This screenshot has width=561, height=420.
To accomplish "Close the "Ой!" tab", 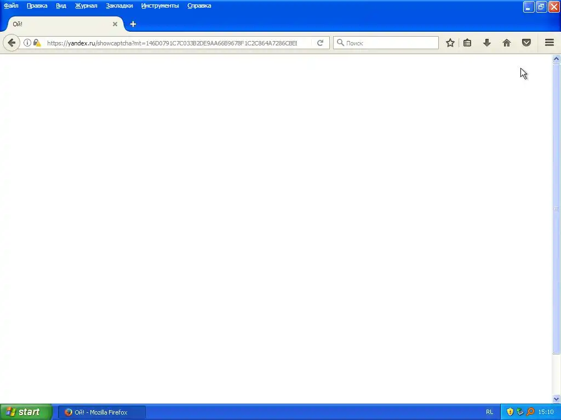I will (x=115, y=24).
